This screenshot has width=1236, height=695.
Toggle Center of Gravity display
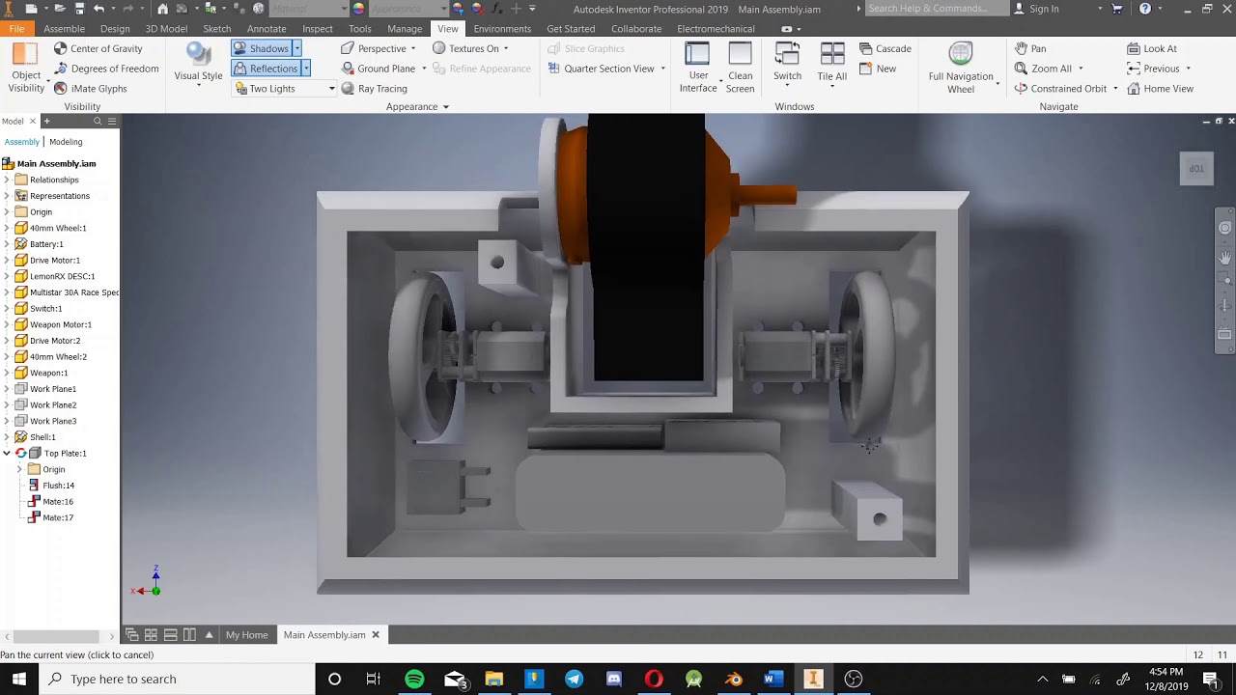pyautogui.click(x=98, y=48)
